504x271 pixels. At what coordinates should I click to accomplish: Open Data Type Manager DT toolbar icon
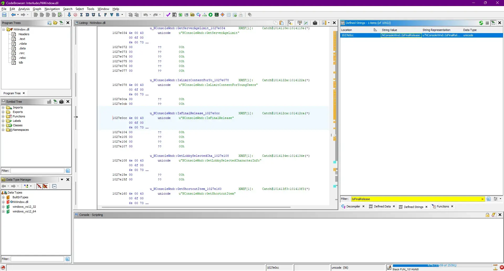click(192, 15)
